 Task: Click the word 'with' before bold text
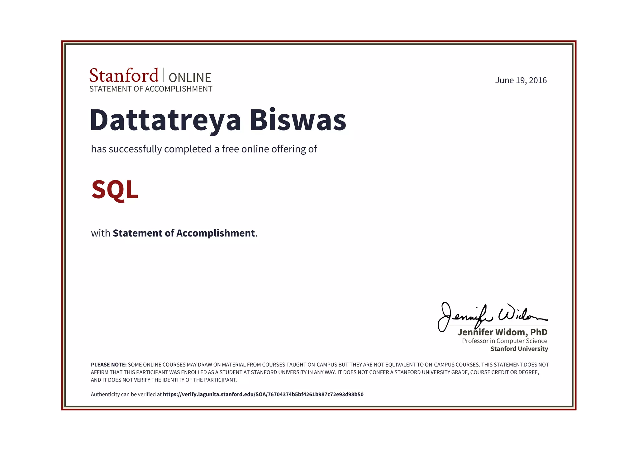[x=100, y=233]
